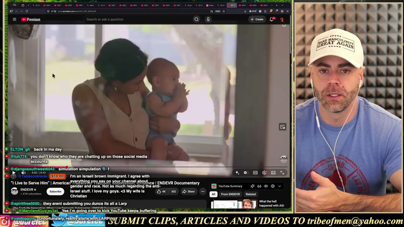Click the glasses icon in YouTube Summary
The width and height of the screenshot is (404, 227).
pyautogui.click(x=259, y=186)
